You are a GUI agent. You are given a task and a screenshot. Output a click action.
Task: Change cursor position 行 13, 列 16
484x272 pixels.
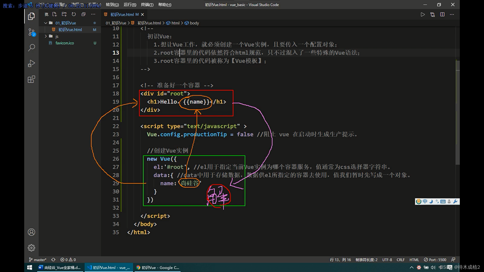click(x=340, y=260)
